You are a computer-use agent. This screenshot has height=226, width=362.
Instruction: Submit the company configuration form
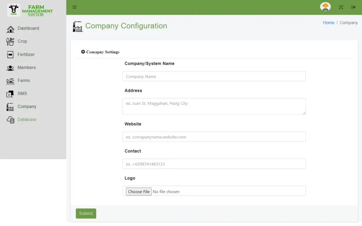click(x=86, y=213)
